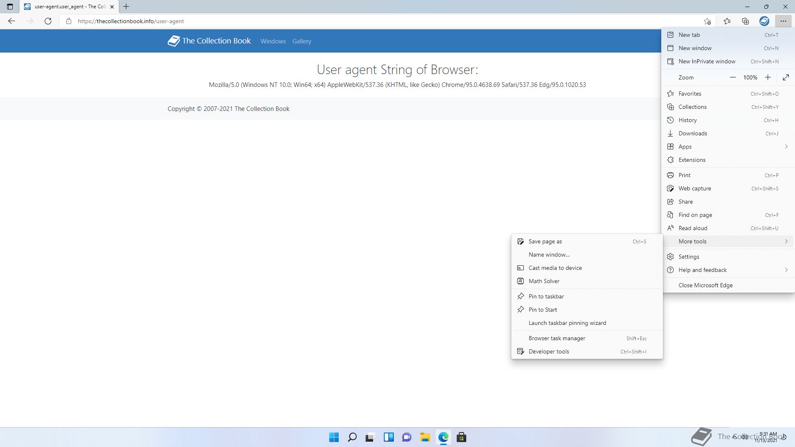Click The Collection Book logo
795x447 pixels.
pyautogui.click(x=209, y=41)
